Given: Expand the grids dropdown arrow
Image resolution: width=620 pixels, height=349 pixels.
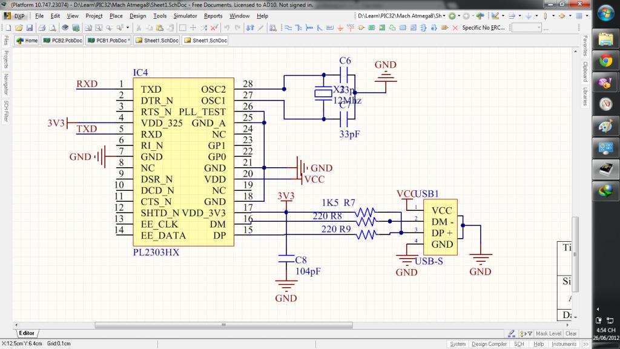Looking at the screenshot, I should pos(587,16).
